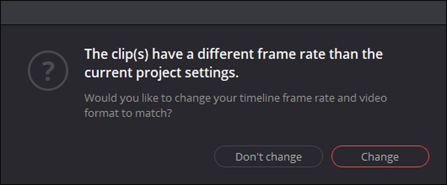
Task: Click the Don't change button
Action: coord(268,156)
